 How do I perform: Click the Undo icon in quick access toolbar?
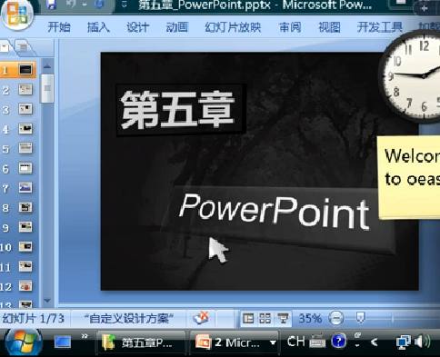click(72, 5)
